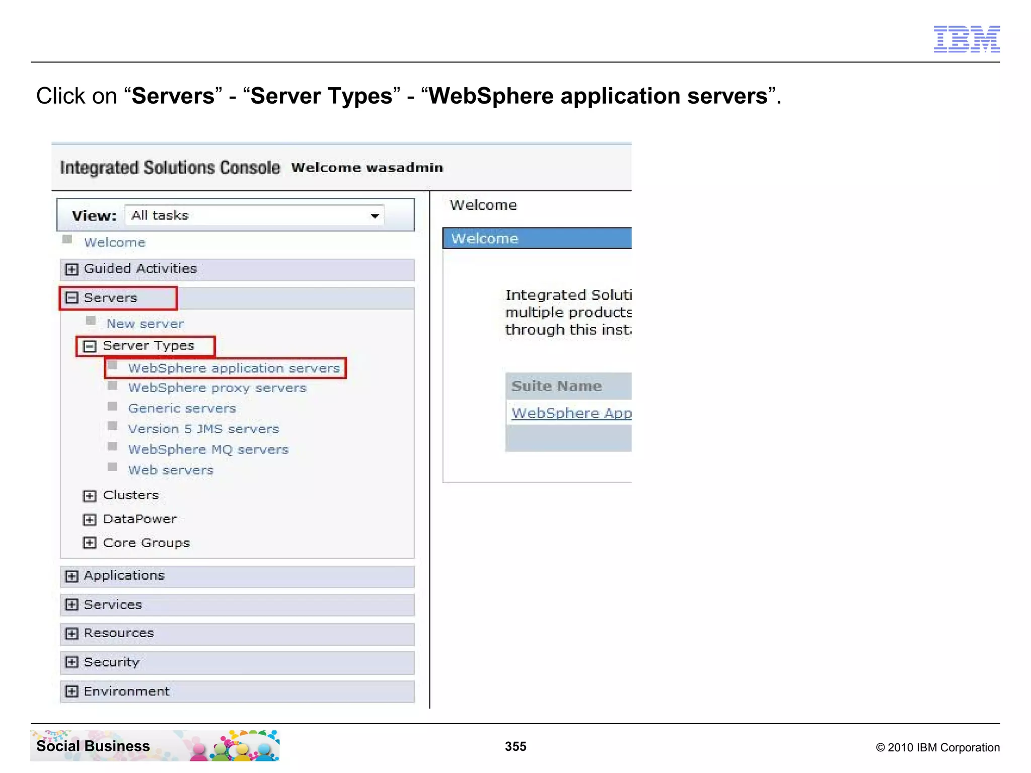Viewport: 1031px width, 773px height.
Task: Click bullet icon beside New server
Action: point(91,321)
